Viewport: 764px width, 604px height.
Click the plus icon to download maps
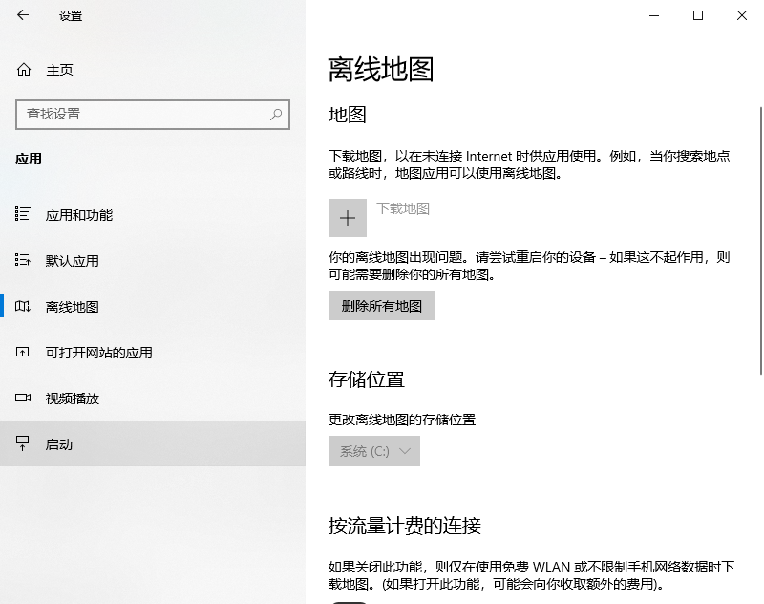(x=348, y=217)
